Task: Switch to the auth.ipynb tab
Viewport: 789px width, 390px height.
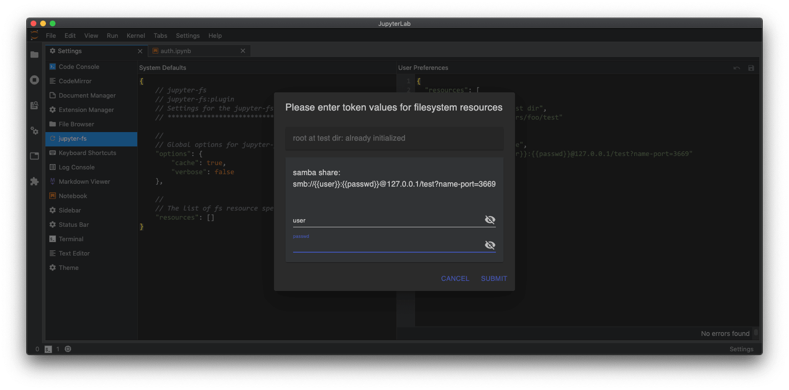Action: click(x=199, y=51)
